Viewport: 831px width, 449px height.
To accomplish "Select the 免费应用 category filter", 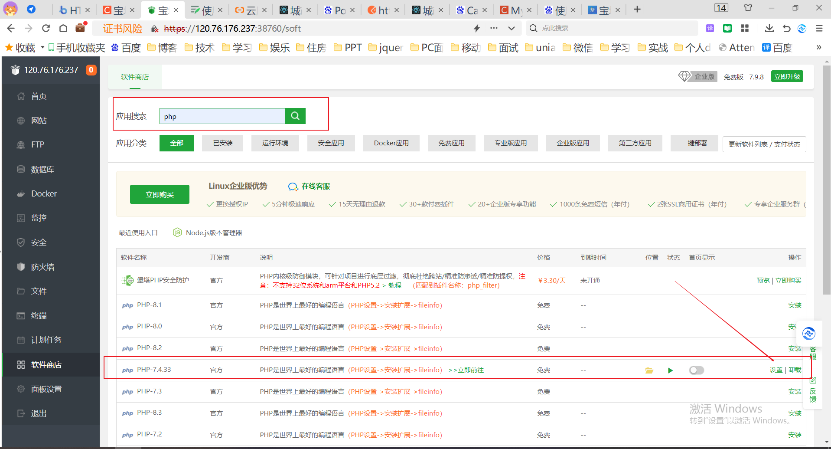I will point(451,143).
